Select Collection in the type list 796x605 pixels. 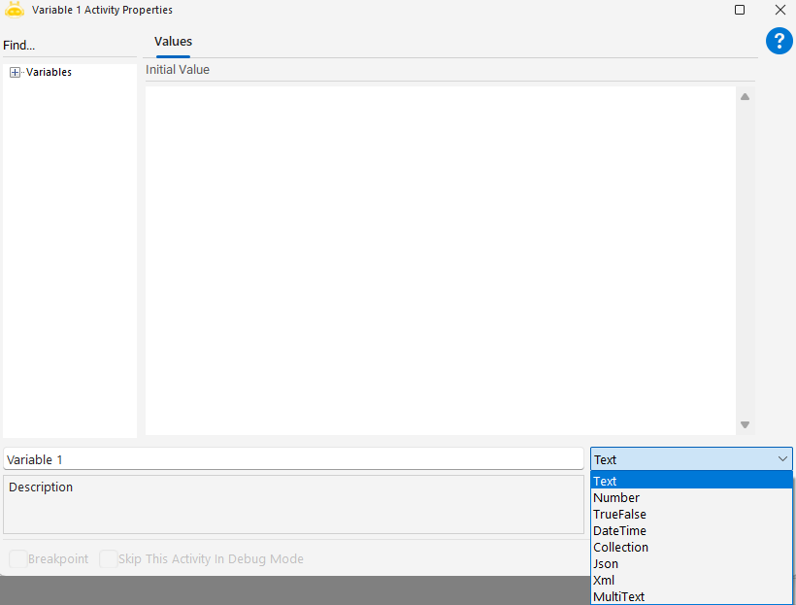(620, 548)
